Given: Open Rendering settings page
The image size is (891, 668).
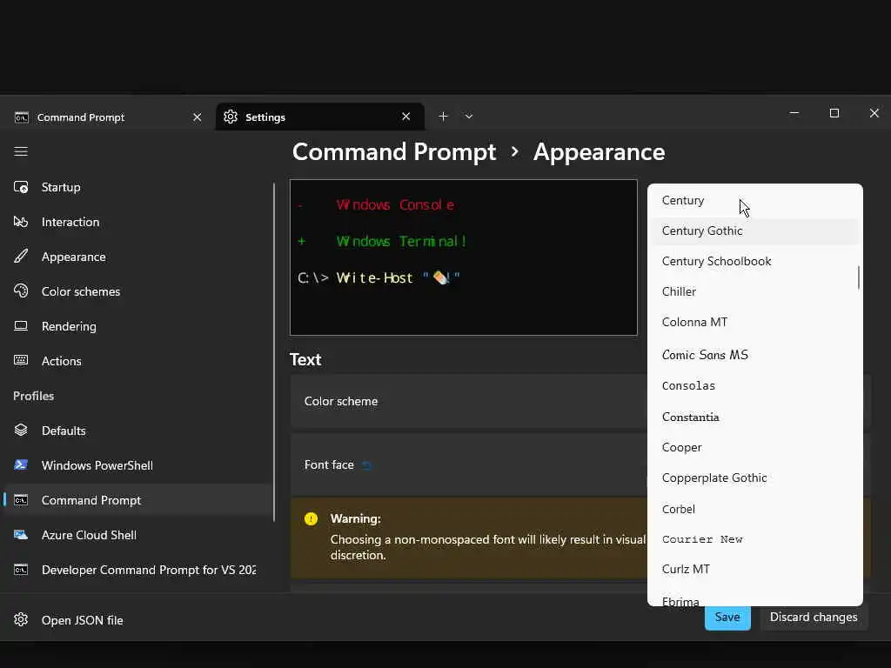Looking at the screenshot, I should (x=137, y=326).
